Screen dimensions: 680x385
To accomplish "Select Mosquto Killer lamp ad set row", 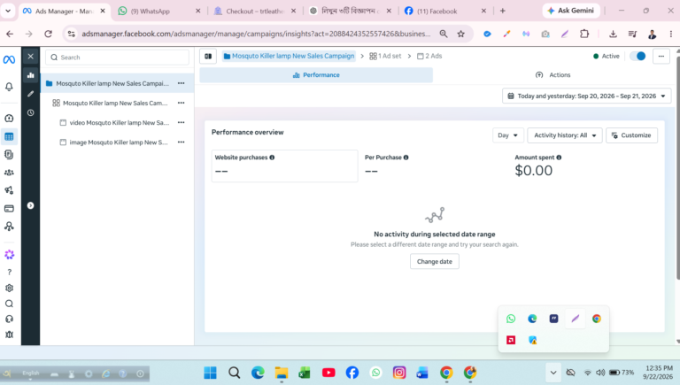I will pos(117,104).
